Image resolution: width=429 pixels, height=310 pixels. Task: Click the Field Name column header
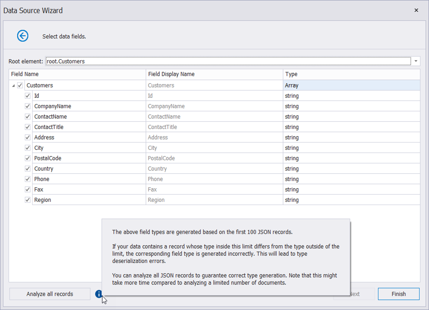[77, 74]
